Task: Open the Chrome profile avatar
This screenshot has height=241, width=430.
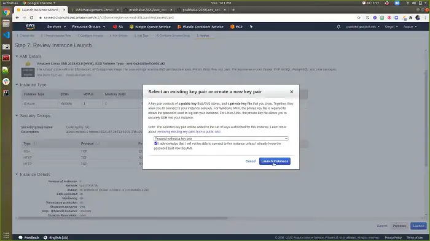Action: pos(418,18)
